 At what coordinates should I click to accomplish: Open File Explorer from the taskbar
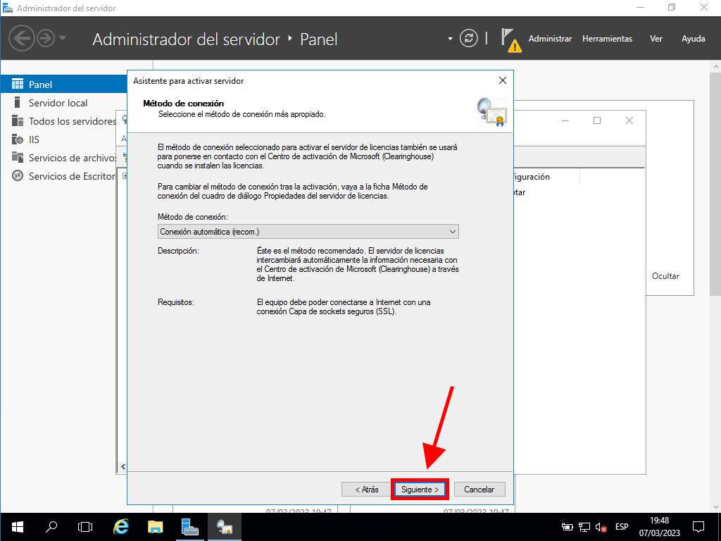pos(156,526)
